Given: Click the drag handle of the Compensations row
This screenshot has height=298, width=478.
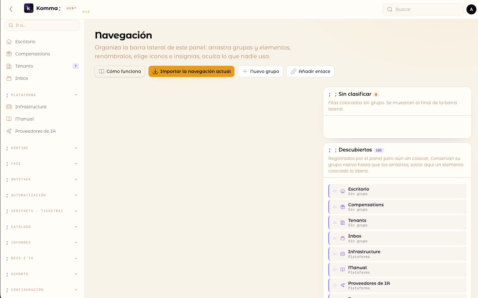Looking at the screenshot, I should point(335,207).
